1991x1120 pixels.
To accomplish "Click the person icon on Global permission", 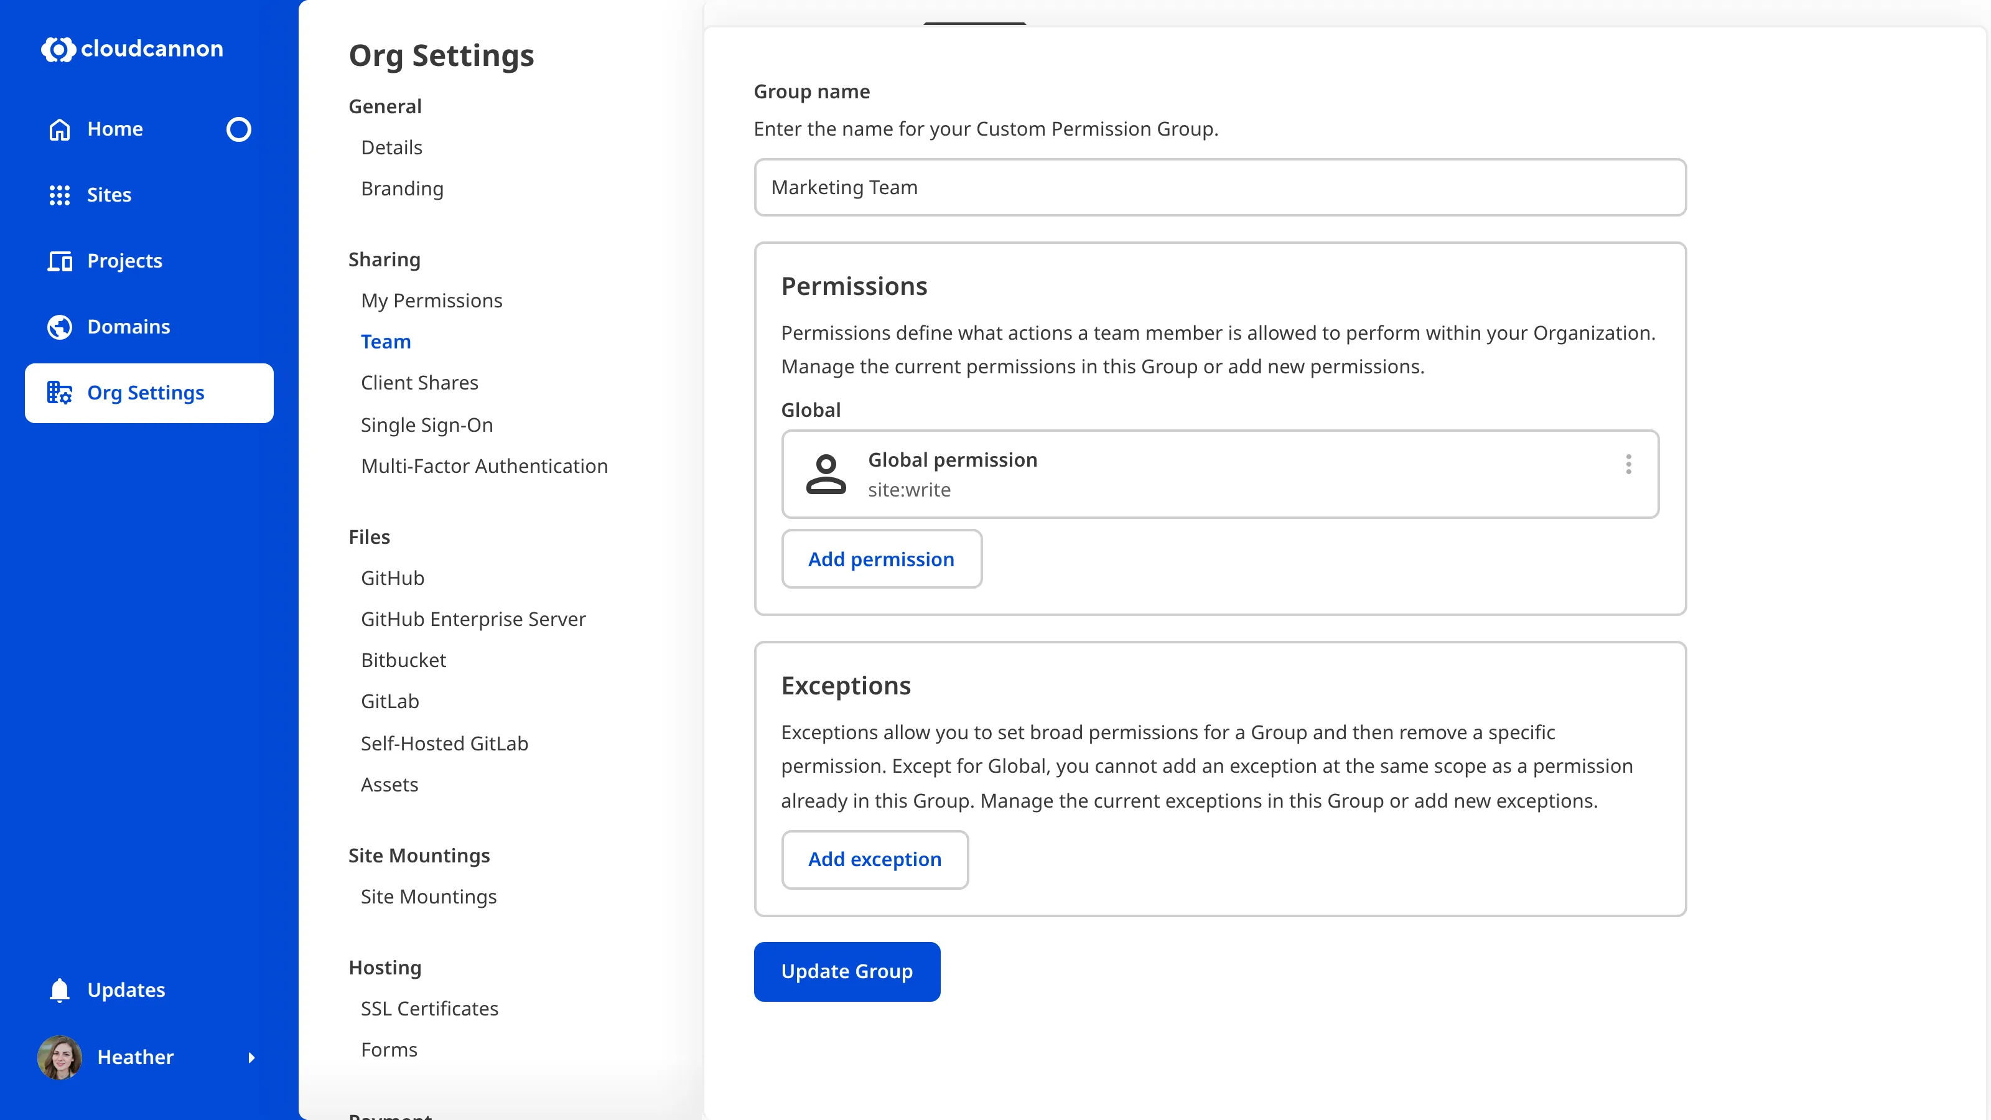I will pos(826,474).
